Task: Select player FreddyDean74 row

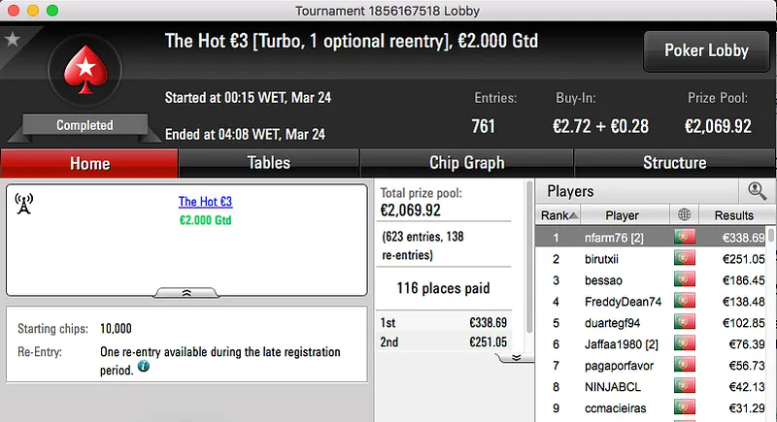Action: (622, 302)
